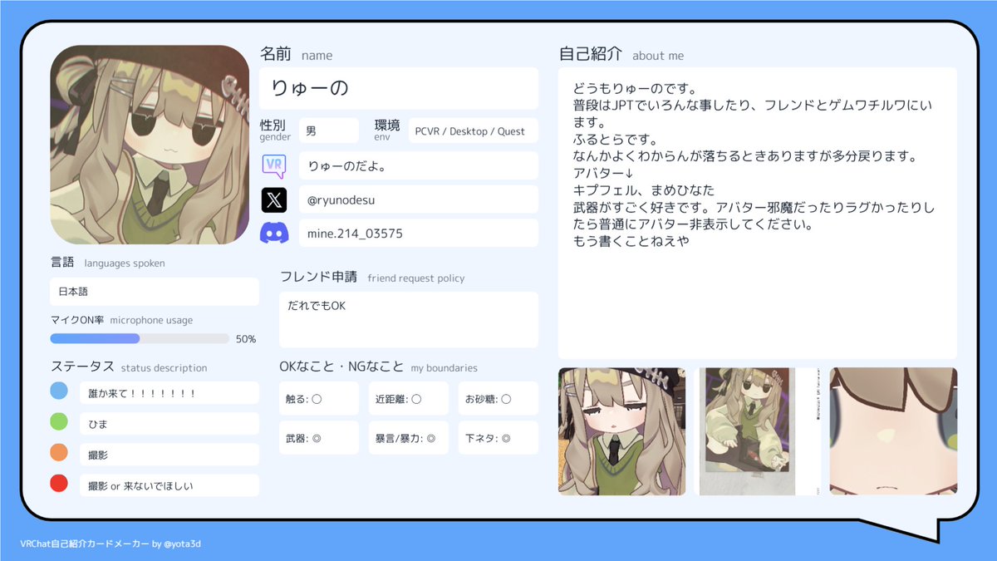The image size is (997, 561).
Task: Open the middle gallery photo of sitting avatar
Action: pyautogui.click(x=758, y=431)
